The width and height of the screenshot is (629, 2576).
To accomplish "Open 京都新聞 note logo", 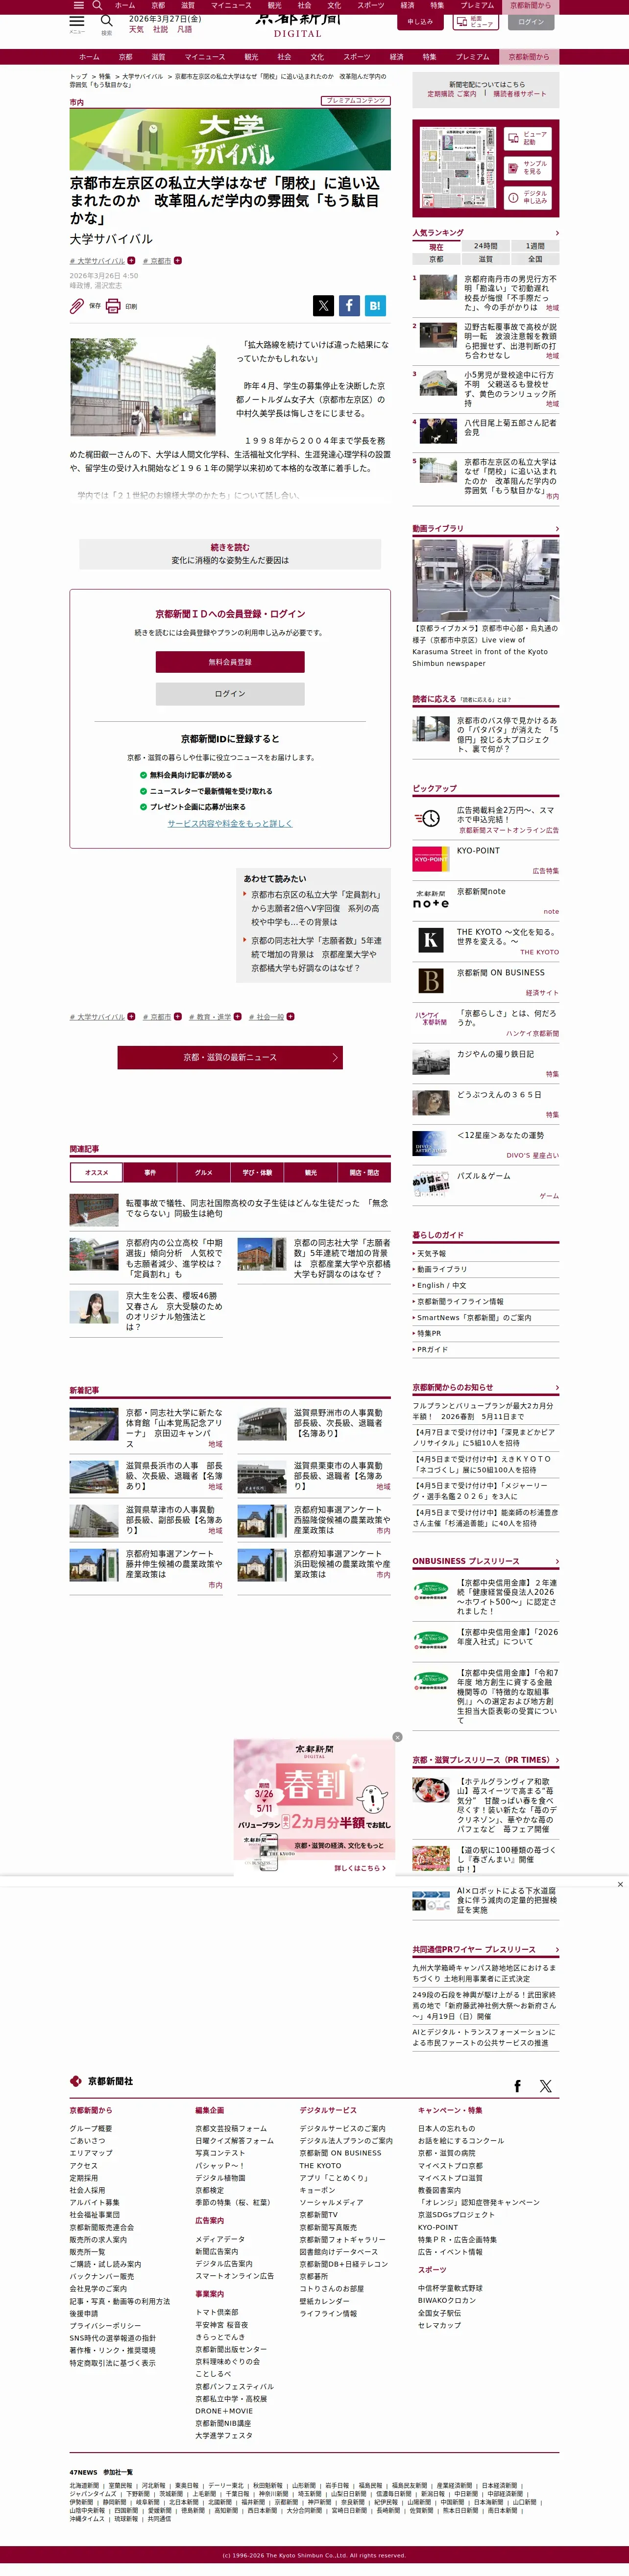I will (x=431, y=899).
